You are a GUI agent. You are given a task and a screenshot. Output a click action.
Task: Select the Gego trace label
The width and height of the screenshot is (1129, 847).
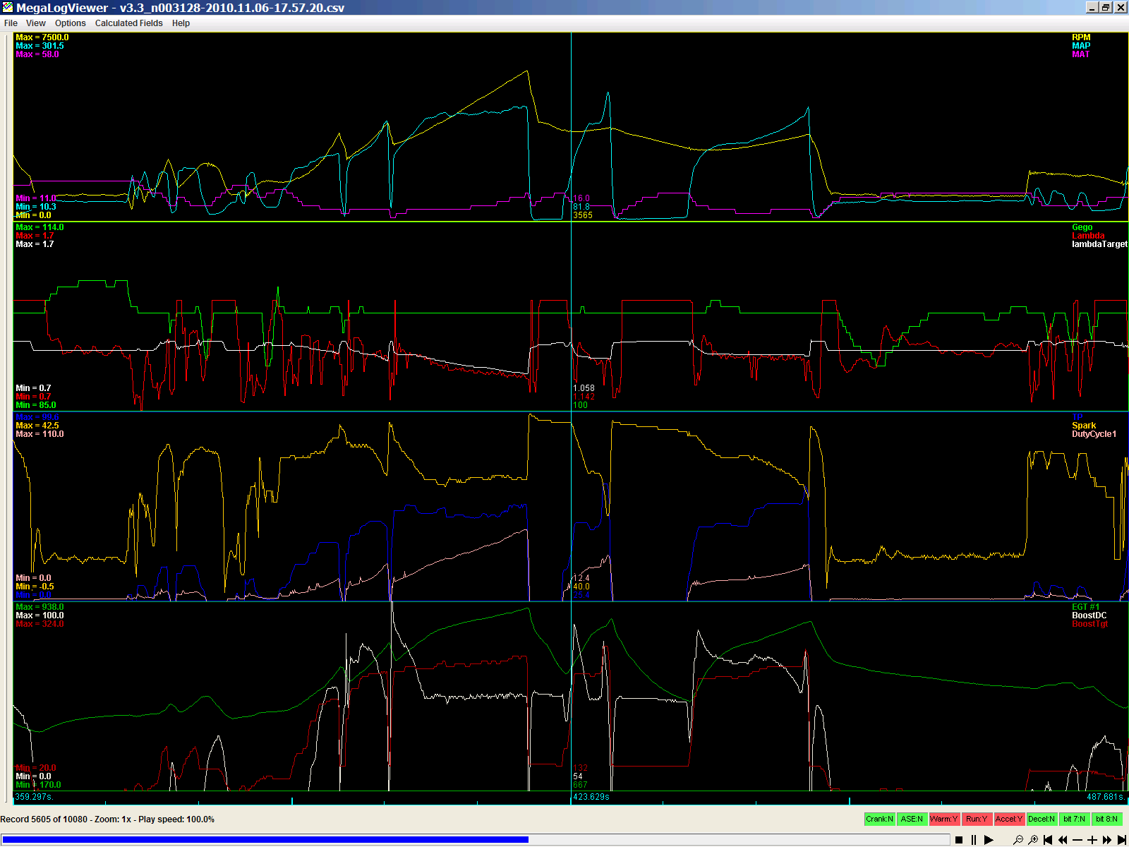pos(1082,227)
